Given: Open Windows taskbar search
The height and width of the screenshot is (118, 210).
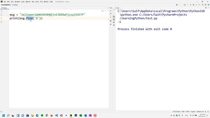Looking at the screenshot, I should pyautogui.click(x=8, y=115).
